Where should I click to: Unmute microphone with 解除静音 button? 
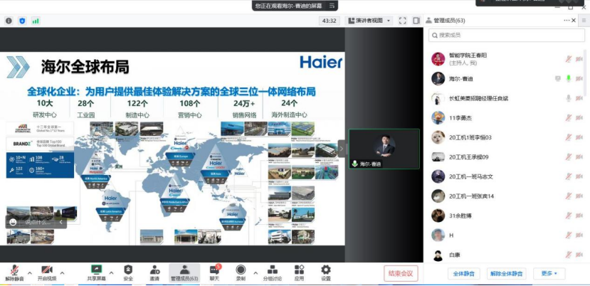pyautogui.click(x=15, y=274)
